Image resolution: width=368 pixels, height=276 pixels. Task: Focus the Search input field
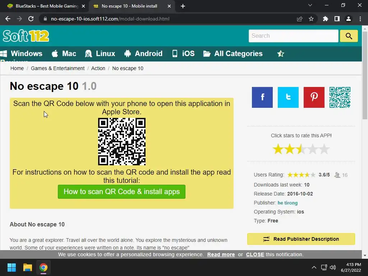point(293,36)
